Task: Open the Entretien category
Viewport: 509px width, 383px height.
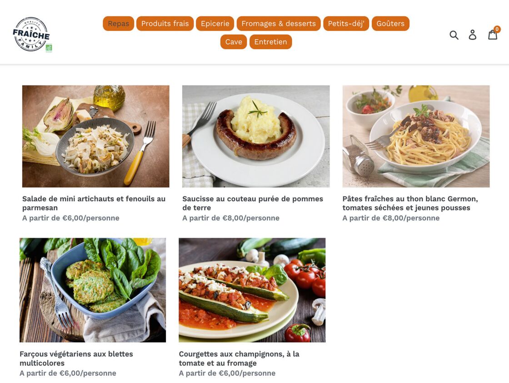Action: 271,42
